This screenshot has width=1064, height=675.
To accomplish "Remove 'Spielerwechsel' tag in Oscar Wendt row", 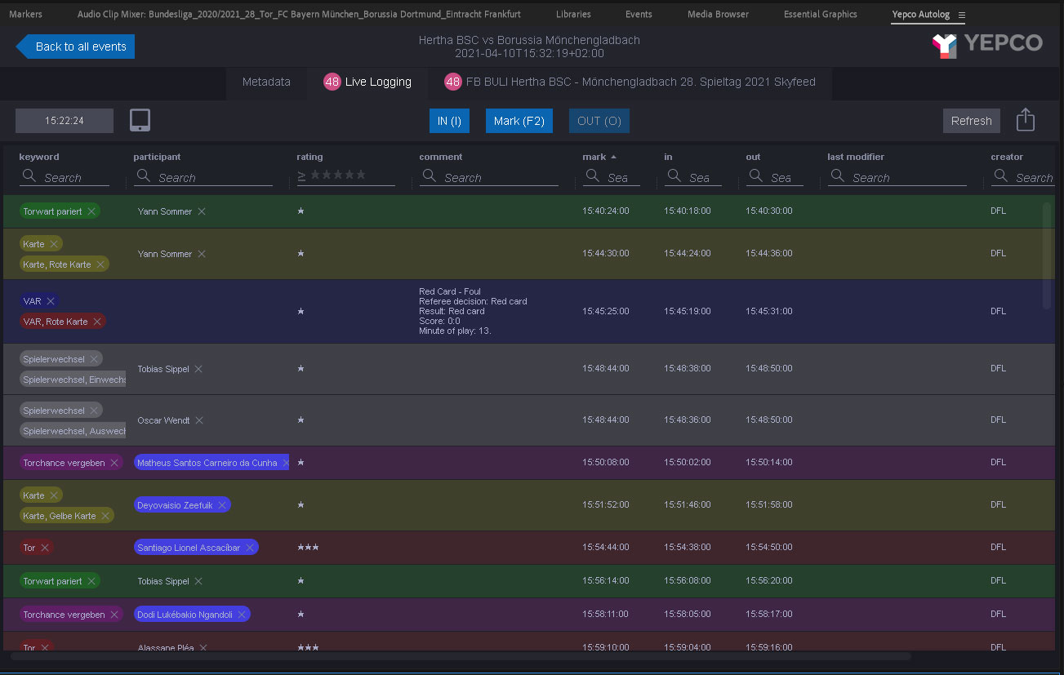I will [x=94, y=411].
